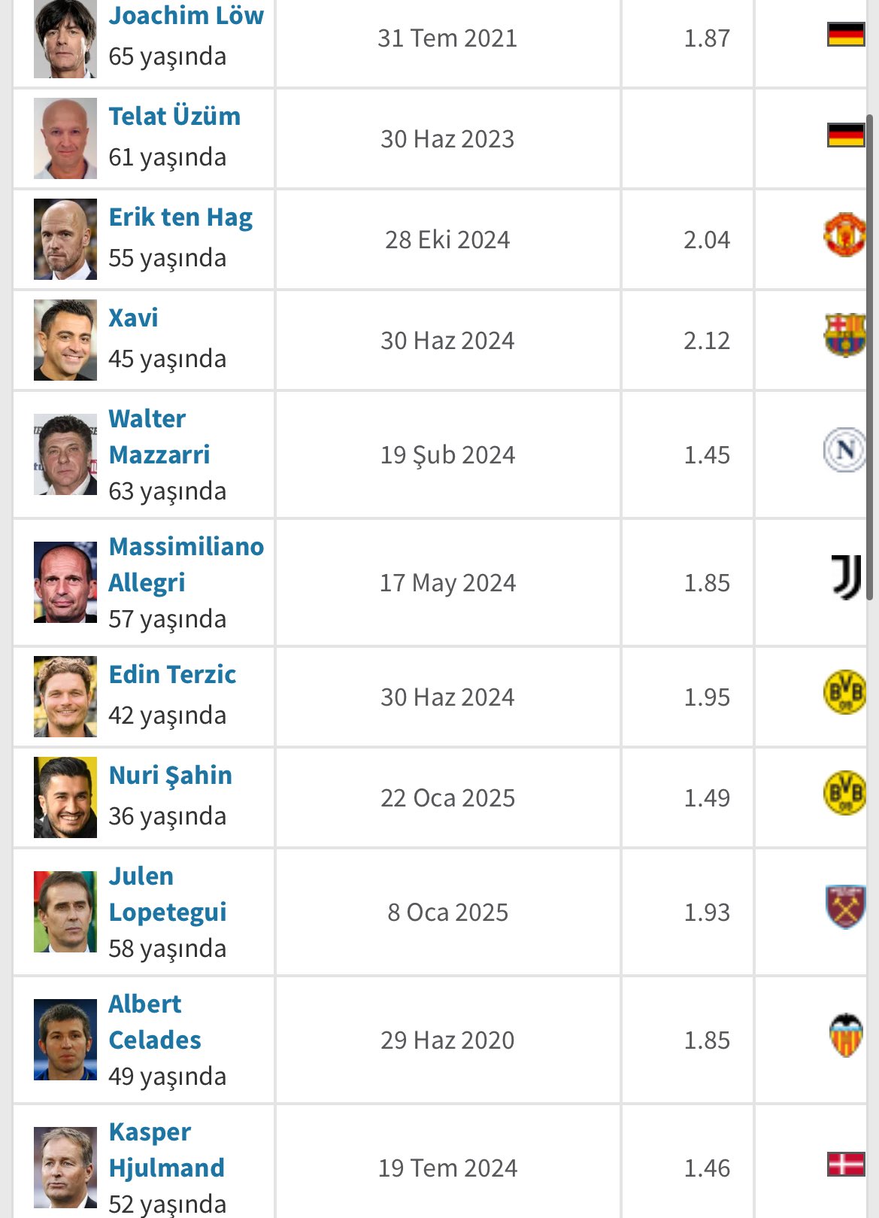This screenshot has width=879, height=1218.
Task: View Nuri Şahin's portrait photo
Action: (x=65, y=797)
